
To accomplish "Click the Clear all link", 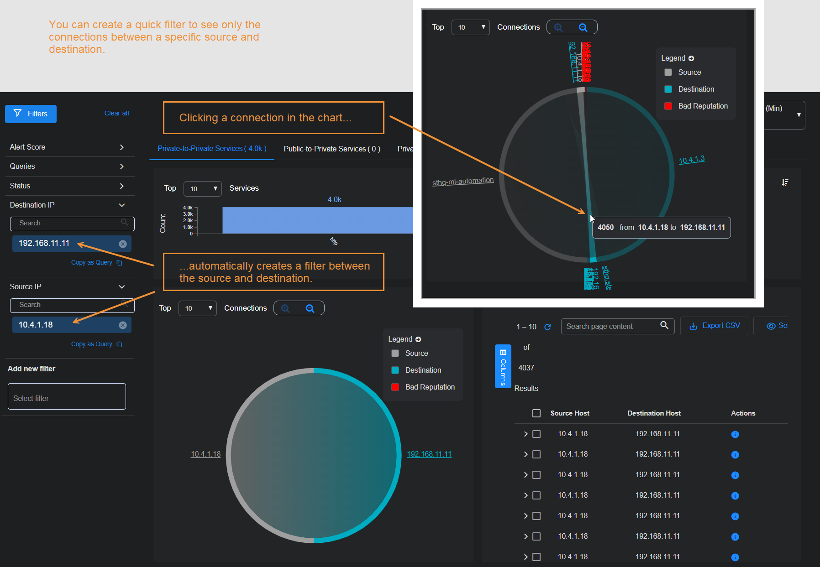I will click(x=116, y=113).
